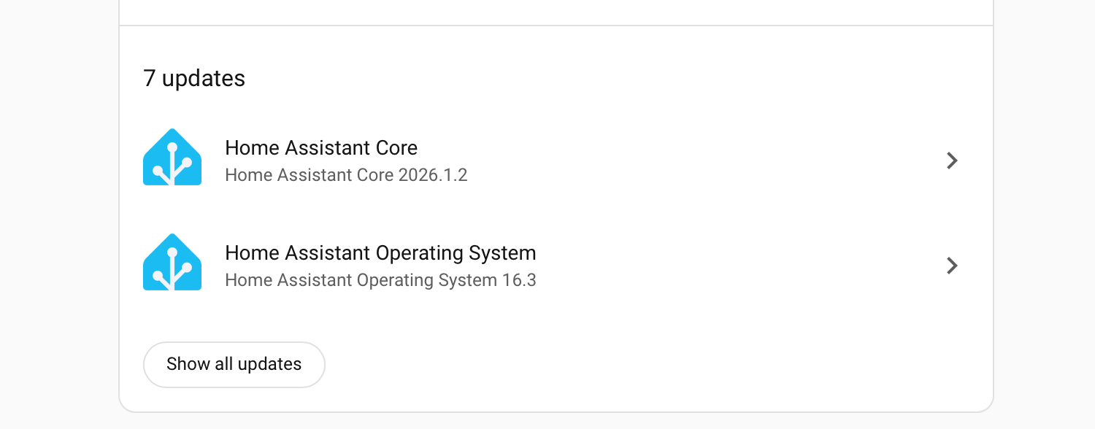
Task: Click the 7 updates heading
Action: point(194,78)
